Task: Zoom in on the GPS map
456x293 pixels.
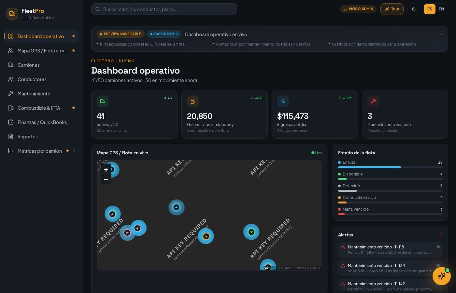Action: (106, 170)
